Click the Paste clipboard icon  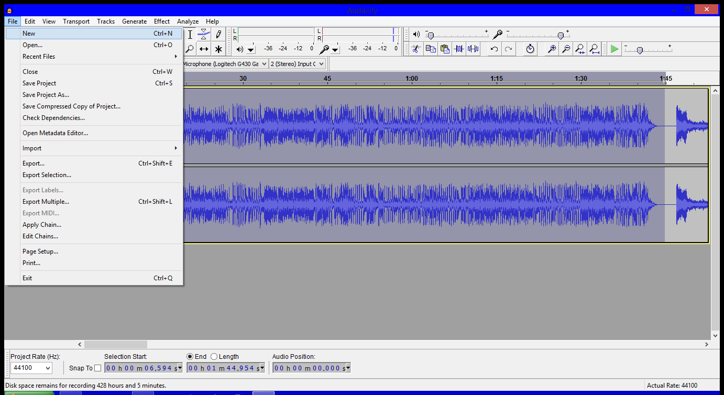click(445, 49)
